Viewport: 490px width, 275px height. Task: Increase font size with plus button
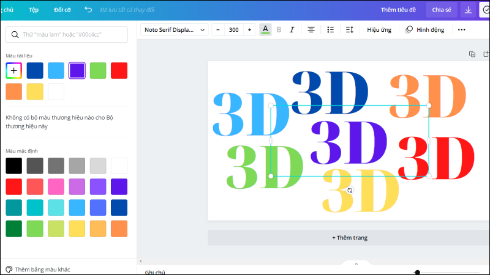pyautogui.click(x=249, y=29)
